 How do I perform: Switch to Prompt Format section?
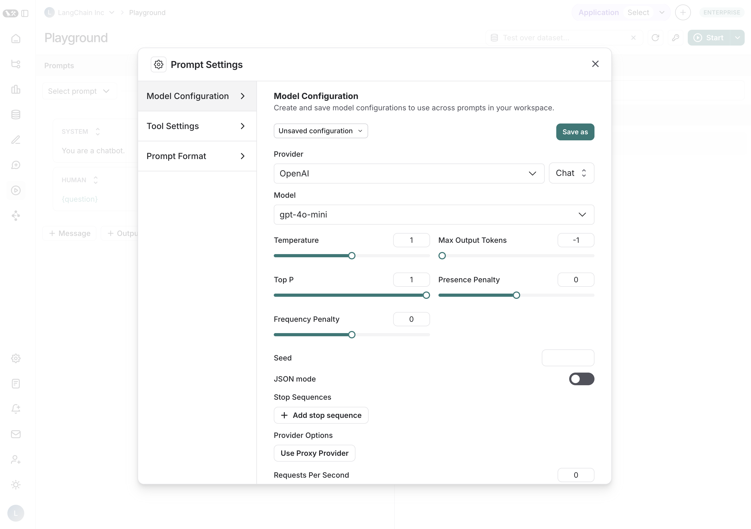[x=197, y=156]
